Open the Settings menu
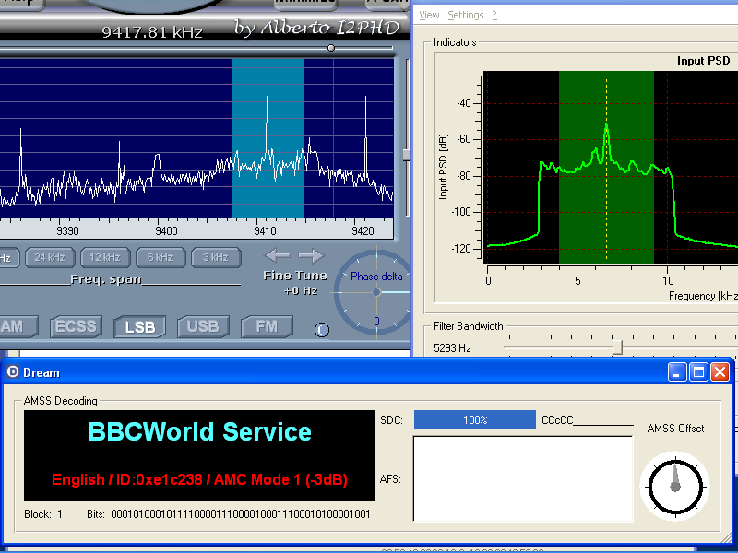This screenshot has height=553, width=738. click(466, 15)
